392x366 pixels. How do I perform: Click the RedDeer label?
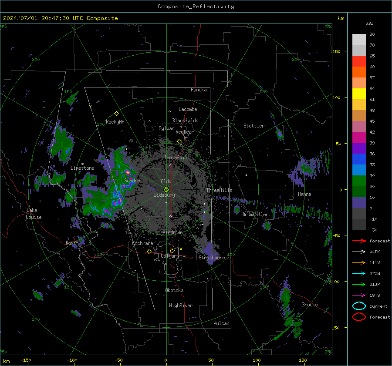185,132
